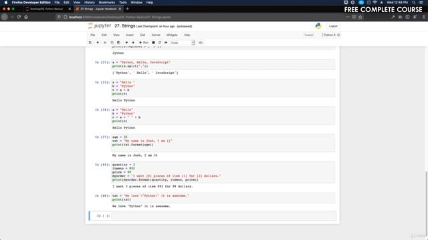Open the Jupyter Widgets menu
The height and width of the screenshot is (240, 428).
point(172,35)
